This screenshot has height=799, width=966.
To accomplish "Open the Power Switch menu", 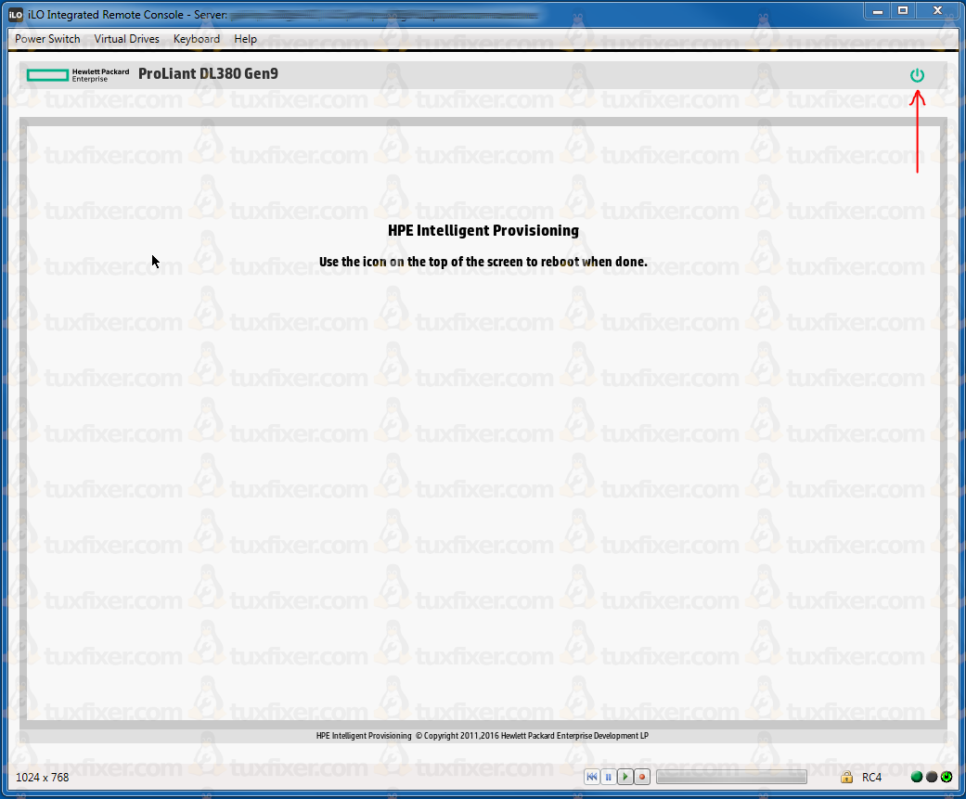I will (47, 39).
